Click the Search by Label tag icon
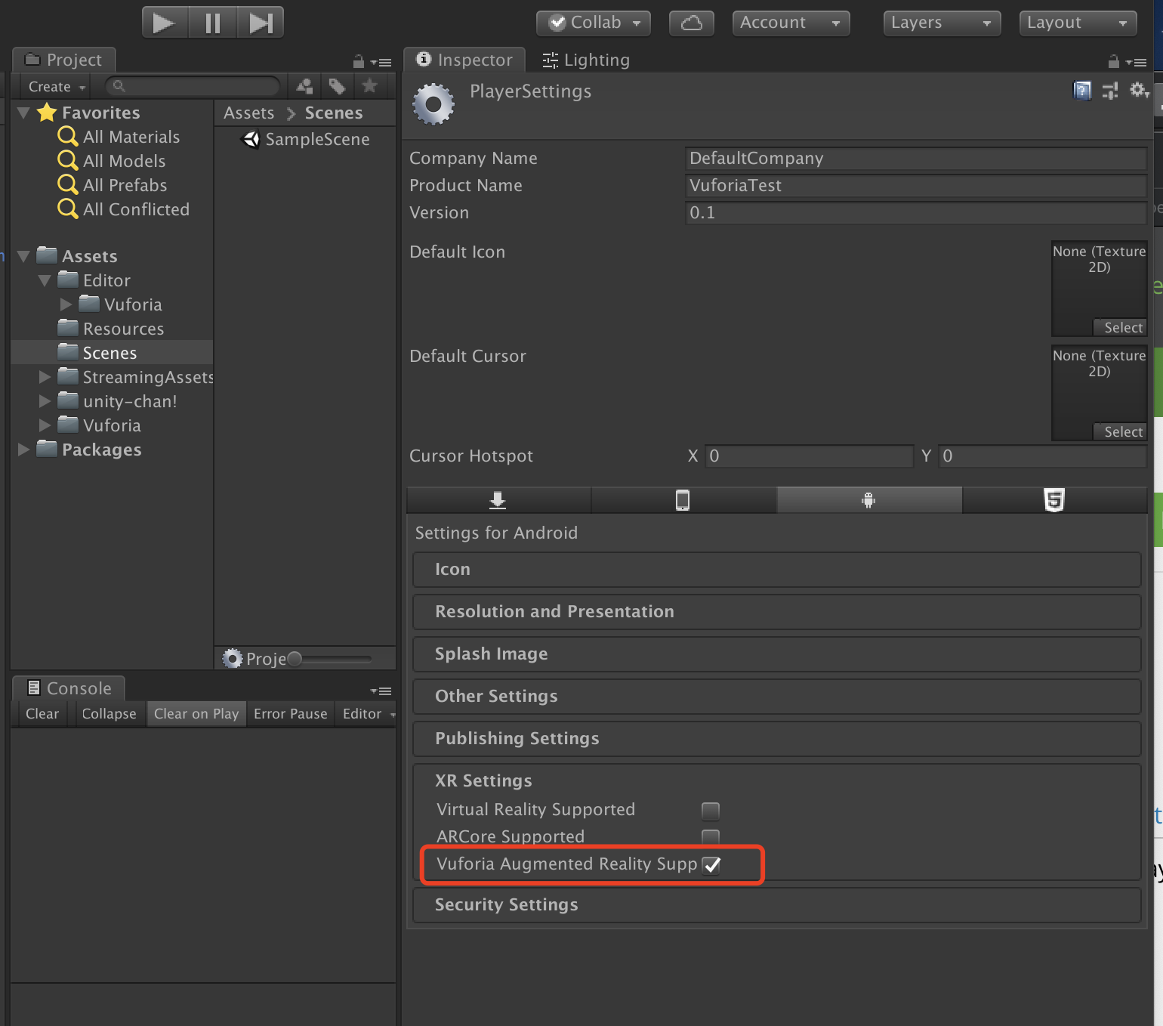 (x=337, y=86)
